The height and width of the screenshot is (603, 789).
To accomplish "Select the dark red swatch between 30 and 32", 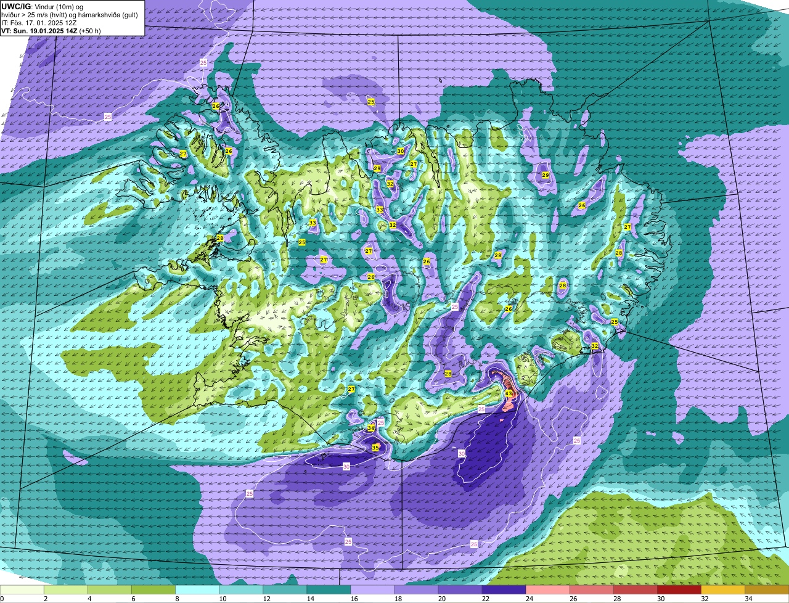I will (x=679, y=589).
